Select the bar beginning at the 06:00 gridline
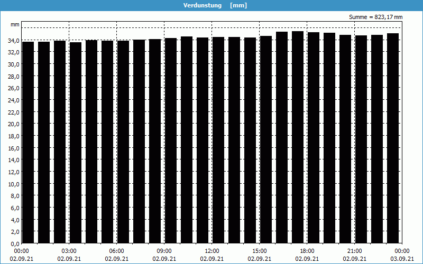This screenshot has width=423, height=264. tap(123, 142)
